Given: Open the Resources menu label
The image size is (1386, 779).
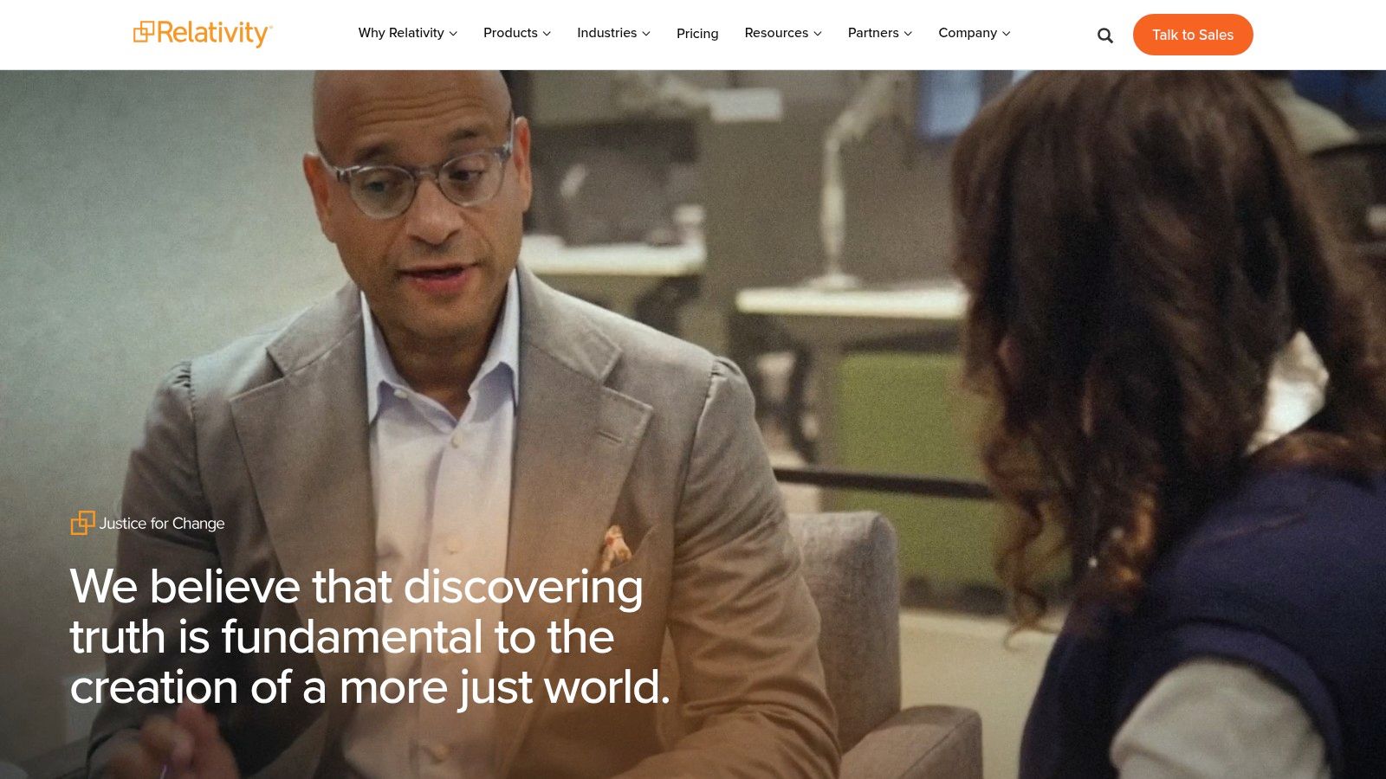Looking at the screenshot, I should point(776,33).
